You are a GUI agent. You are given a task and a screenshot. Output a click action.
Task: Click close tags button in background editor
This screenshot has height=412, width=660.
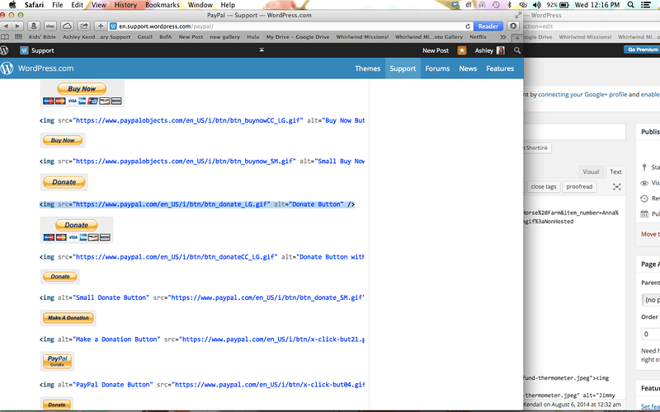tap(544, 187)
